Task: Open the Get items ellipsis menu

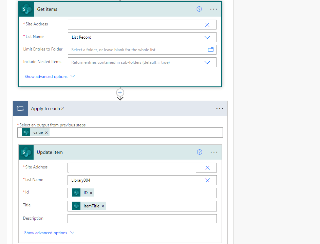Action: [x=213, y=9]
